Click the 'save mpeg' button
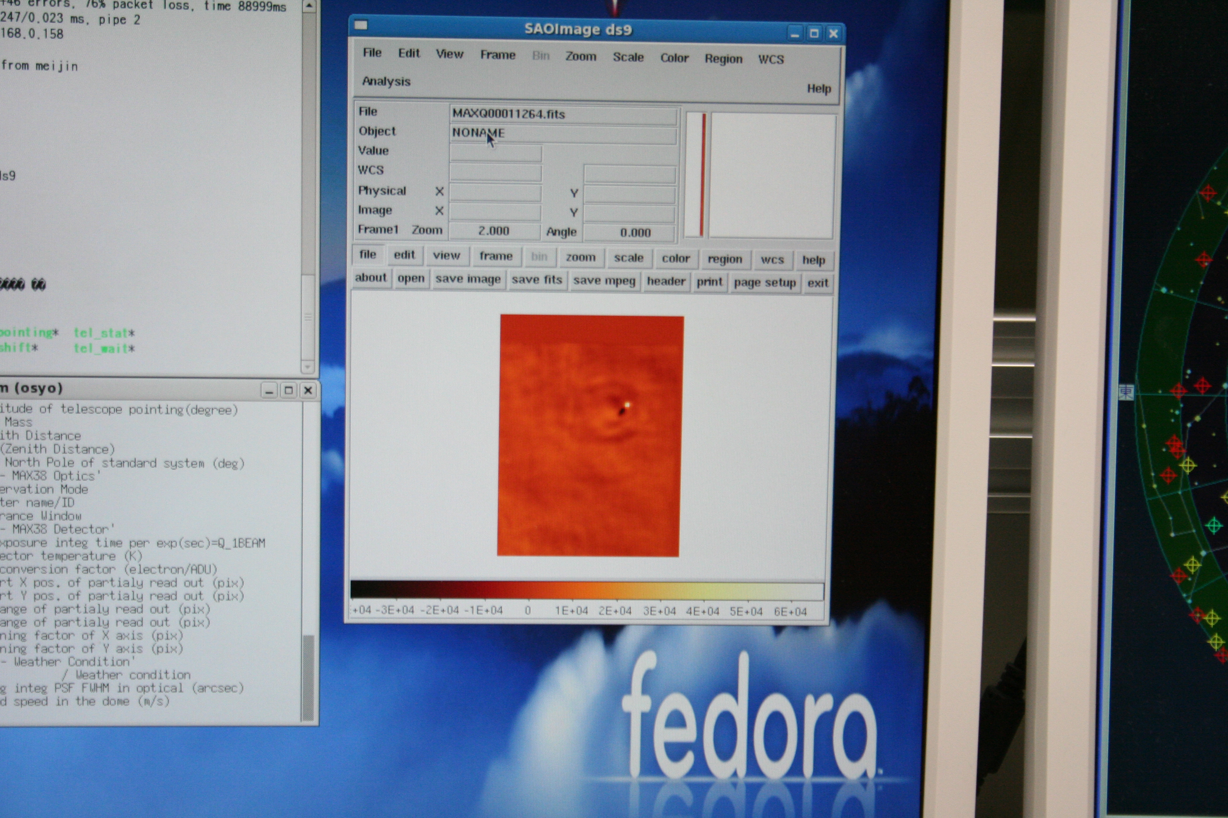This screenshot has height=818, width=1228. coord(604,281)
